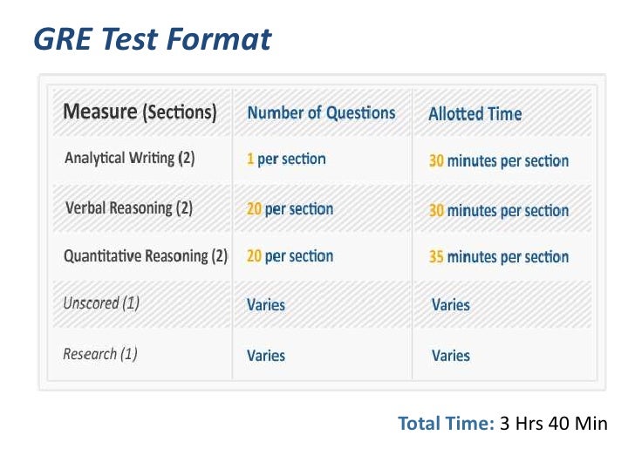Viewport: 635px width, 476px height.
Task: Click '35 minutes per section' text
Action: pos(498,257)
